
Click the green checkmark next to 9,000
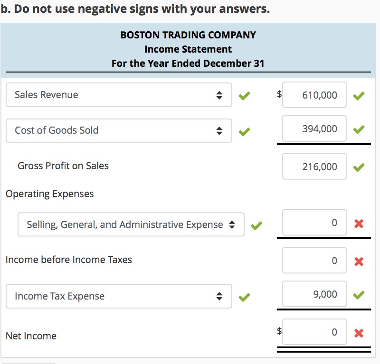[x=359, y=295]
